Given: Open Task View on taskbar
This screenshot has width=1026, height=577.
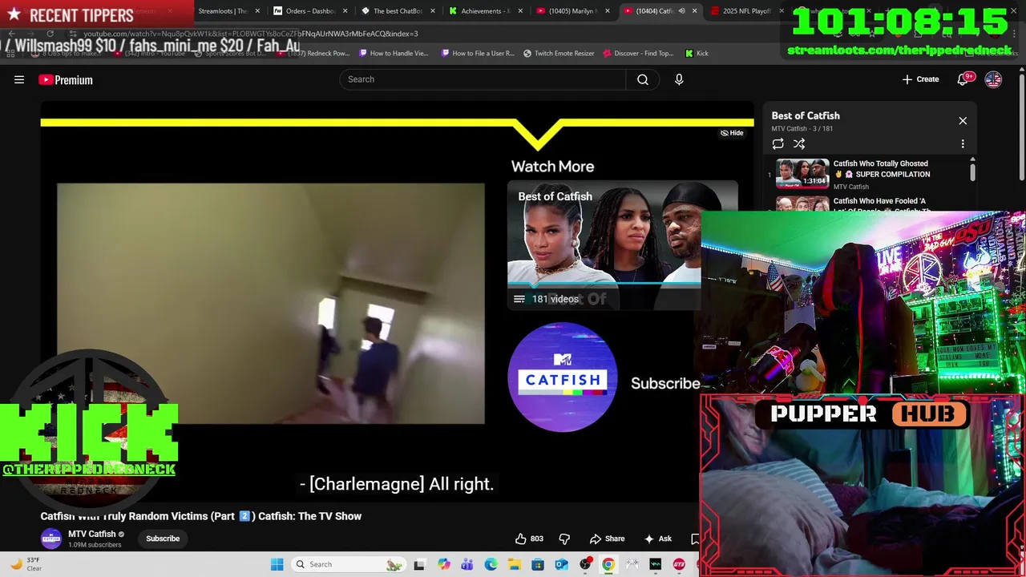Looking at the screenshot, I should click(x=418, y=564).
